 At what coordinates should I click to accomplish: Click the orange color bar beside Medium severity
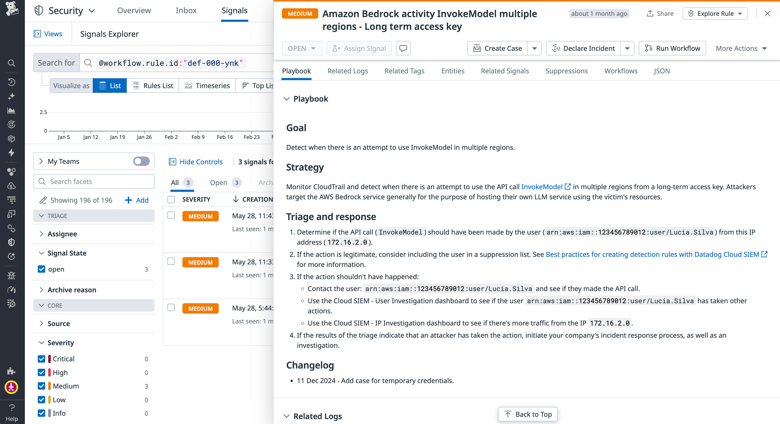click(50, 386)
